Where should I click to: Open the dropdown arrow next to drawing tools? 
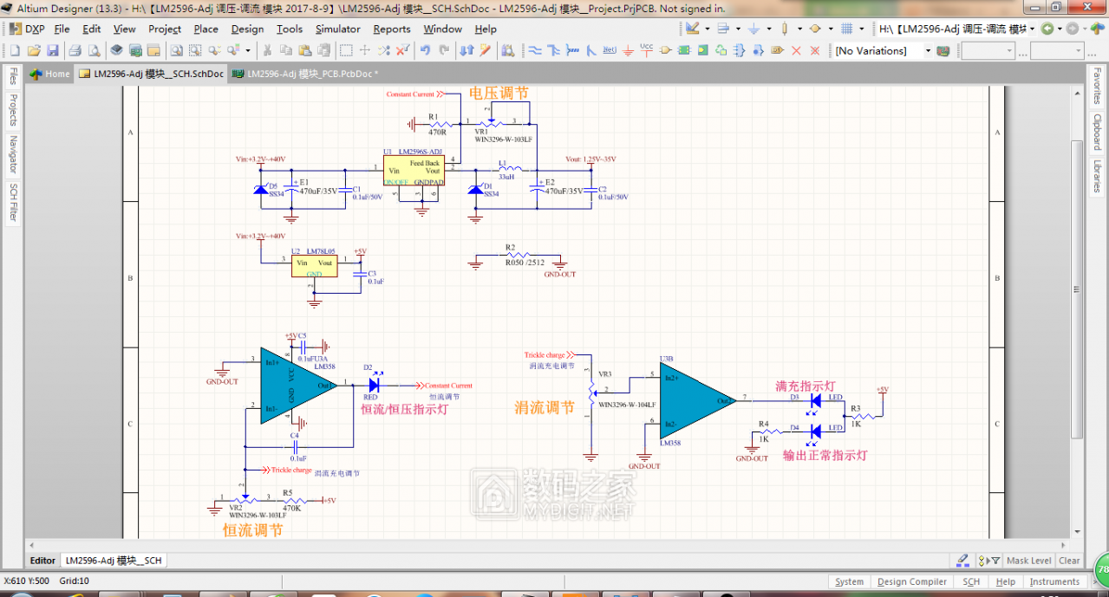707,29
